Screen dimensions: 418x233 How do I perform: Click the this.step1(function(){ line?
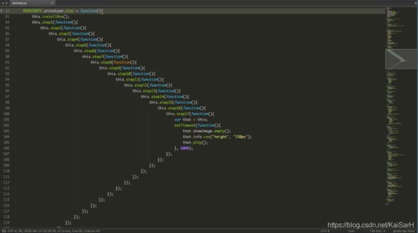click(x=55, y=22)
